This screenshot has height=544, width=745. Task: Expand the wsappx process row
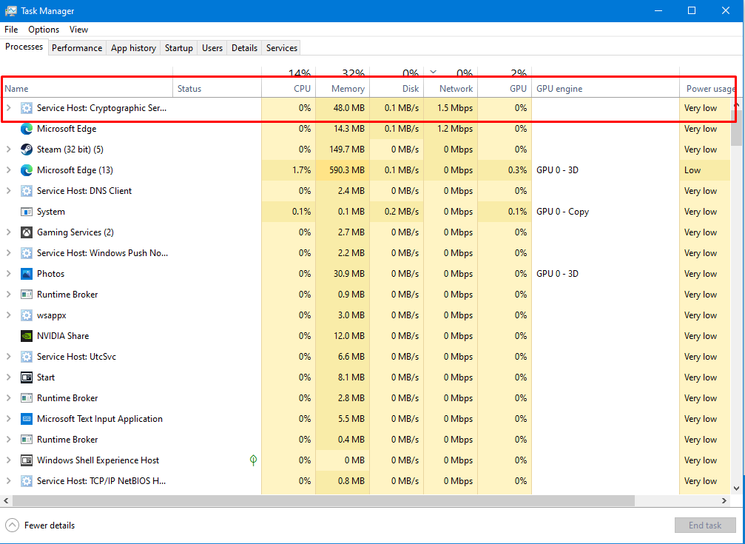8,315
